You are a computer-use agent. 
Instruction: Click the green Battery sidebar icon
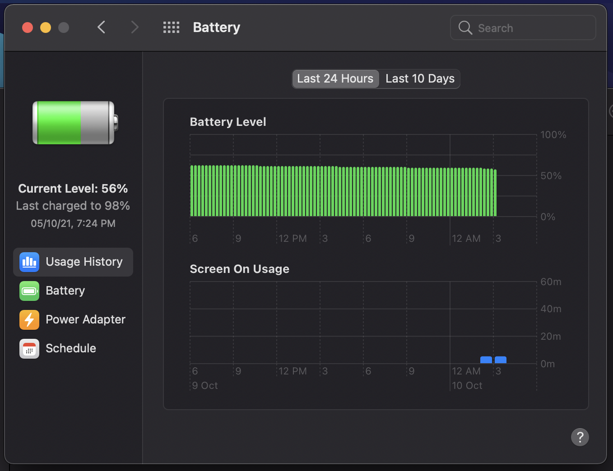coord(29,291)
